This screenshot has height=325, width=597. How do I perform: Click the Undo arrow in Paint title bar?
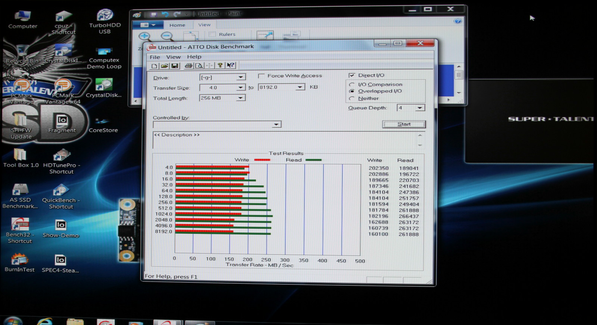[165, 14]
